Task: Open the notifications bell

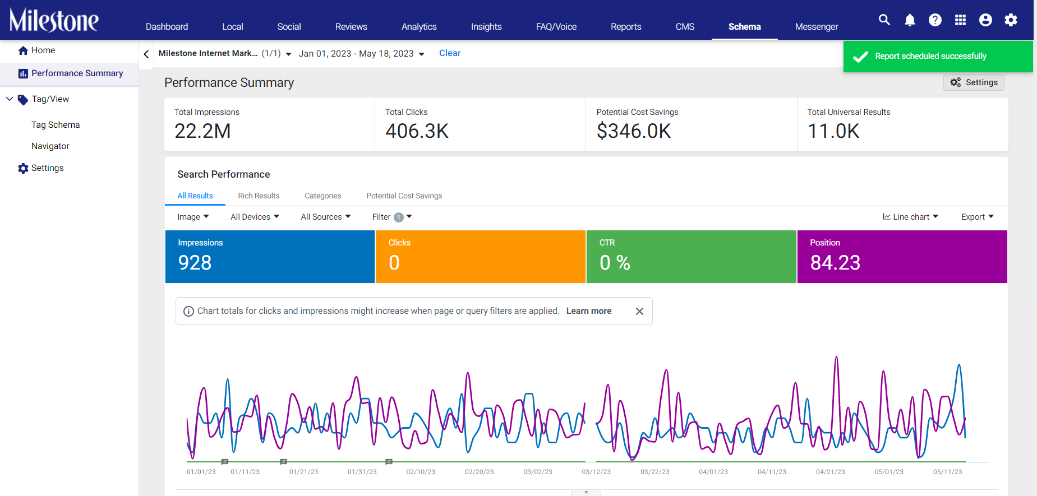Action: coord(910,20)
